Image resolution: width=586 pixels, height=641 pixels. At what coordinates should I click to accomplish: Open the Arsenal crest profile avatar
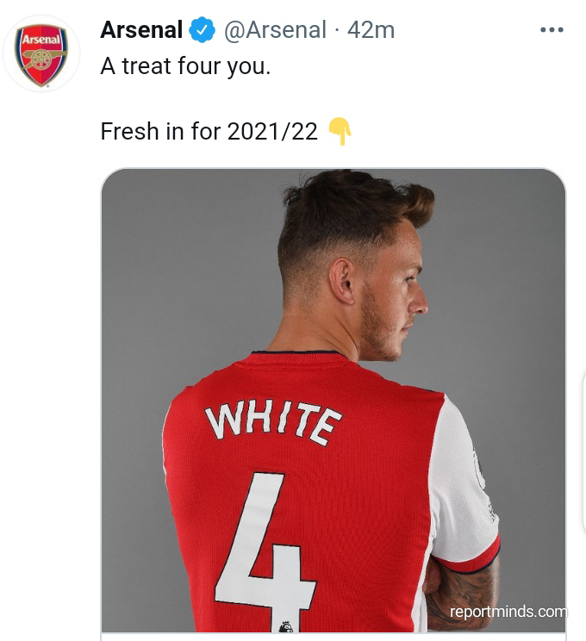[x=41, y=53]
